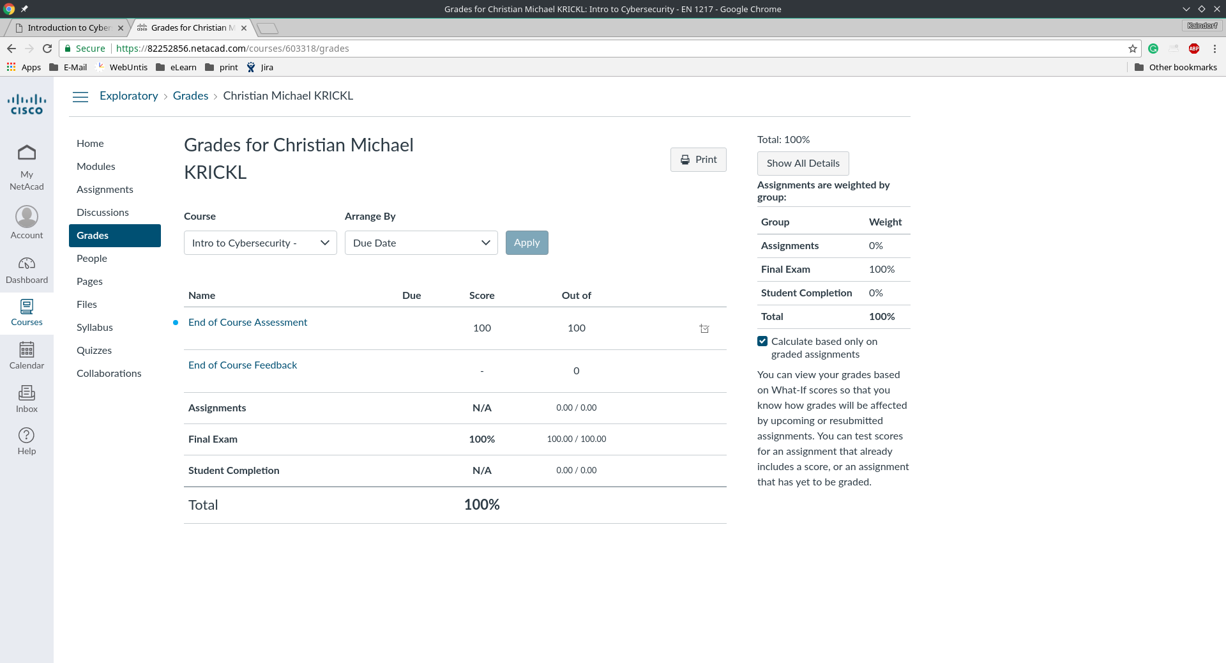The height and width of the screenshot is (663, 1226).
Task: Open the Chrome three-dot menu
Action: [1215, 49]
